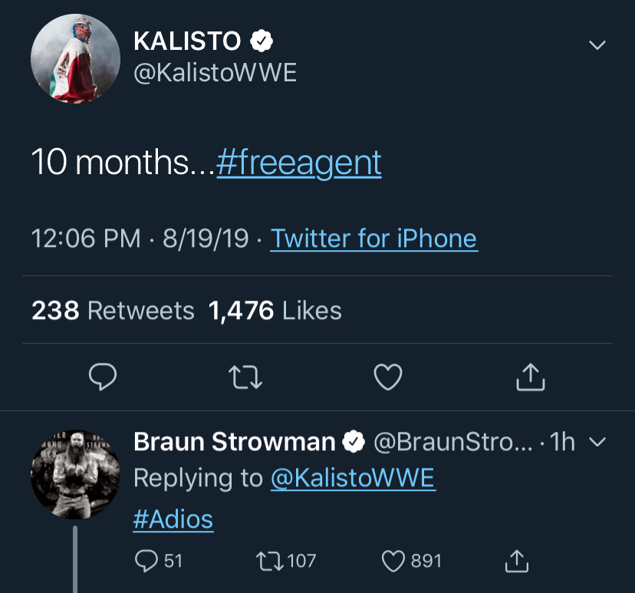This screenshot has width=635, height=593.
Task: Open the #freeagent hashtag
Action: pyautogui.click(x=299, y=163)
